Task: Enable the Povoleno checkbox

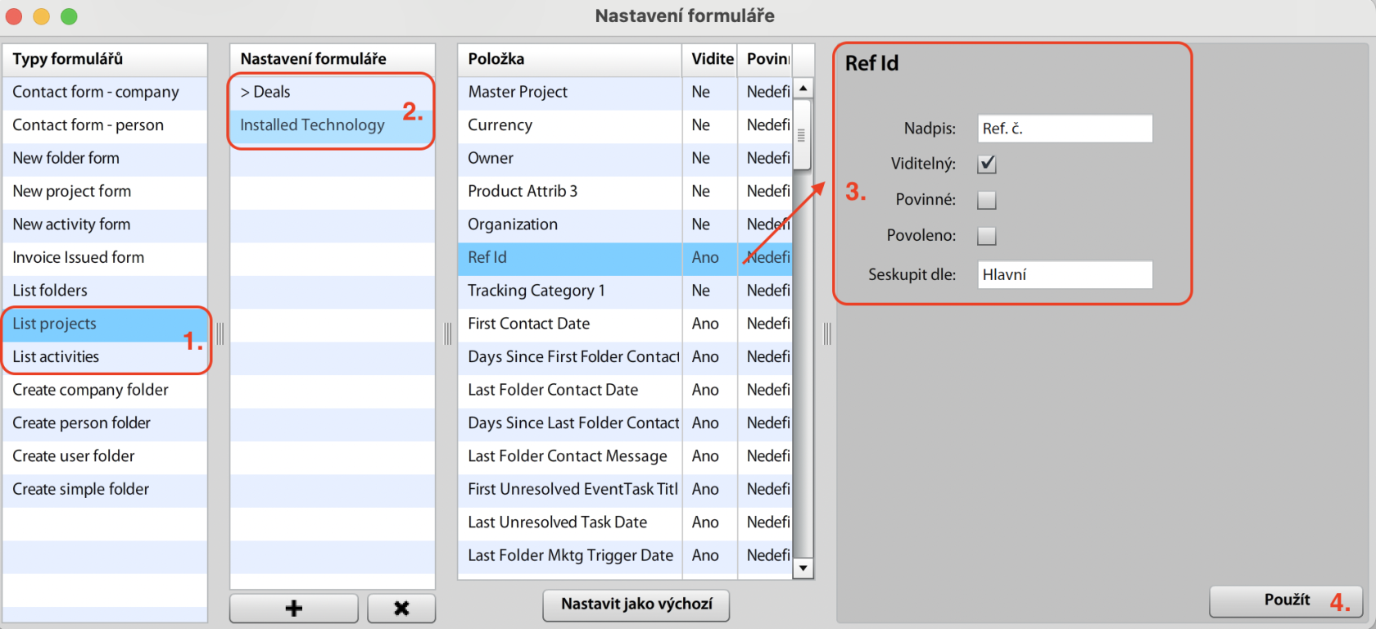Action: pos(987,236)
